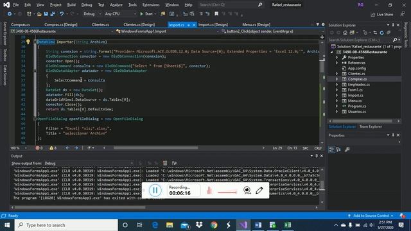411x231 pixels.
Task: Select Empleados.cs in Solution Explorer
Action: pyautogui.click(x=358, y=84)
